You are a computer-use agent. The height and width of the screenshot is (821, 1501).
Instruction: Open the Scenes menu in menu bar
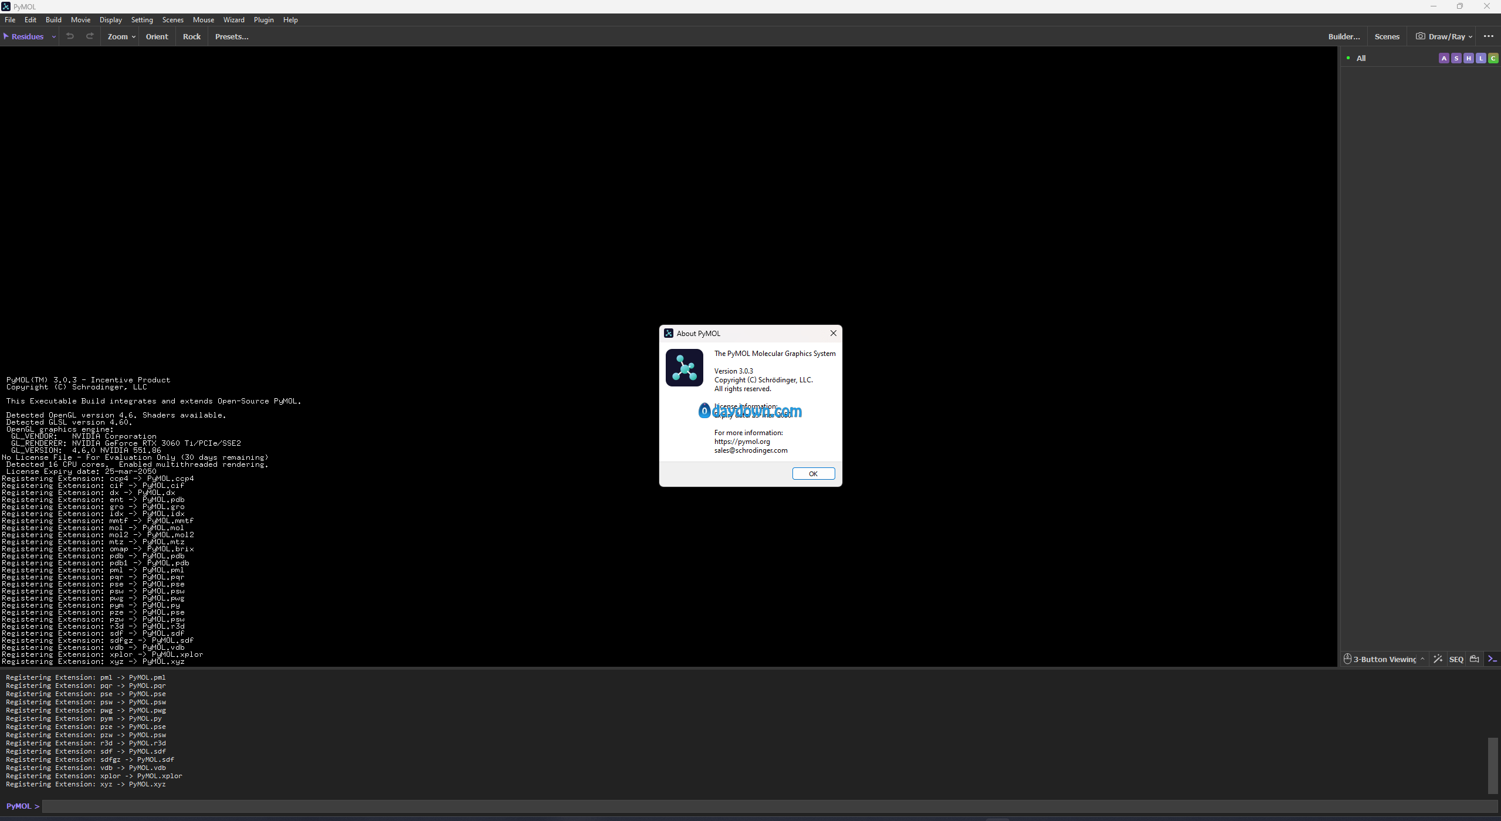click(173, 19)
